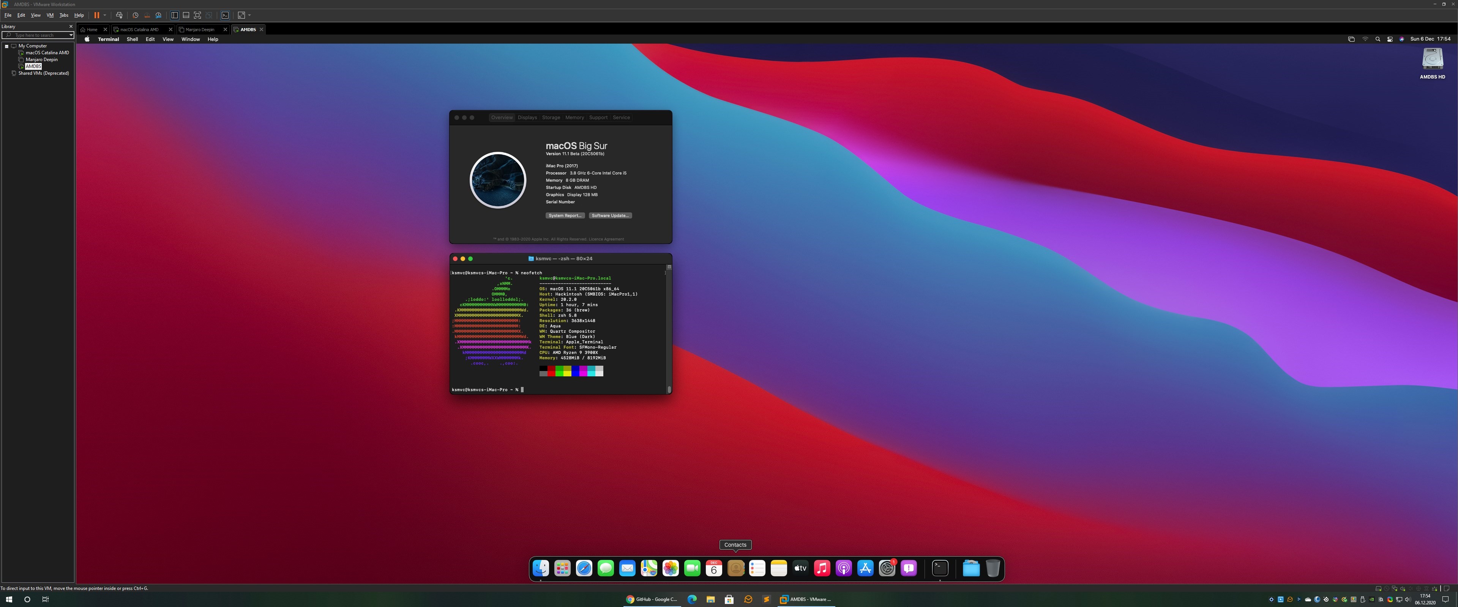
Task: Click the Suspend VM pause icon
Action: pyautogui.click(x=96, y=15)
